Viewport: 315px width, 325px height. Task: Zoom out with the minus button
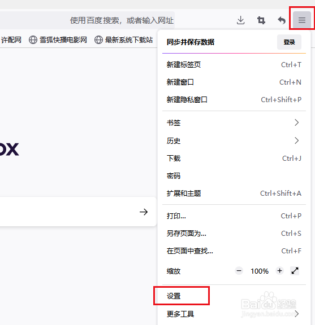(x=239, y=271)
